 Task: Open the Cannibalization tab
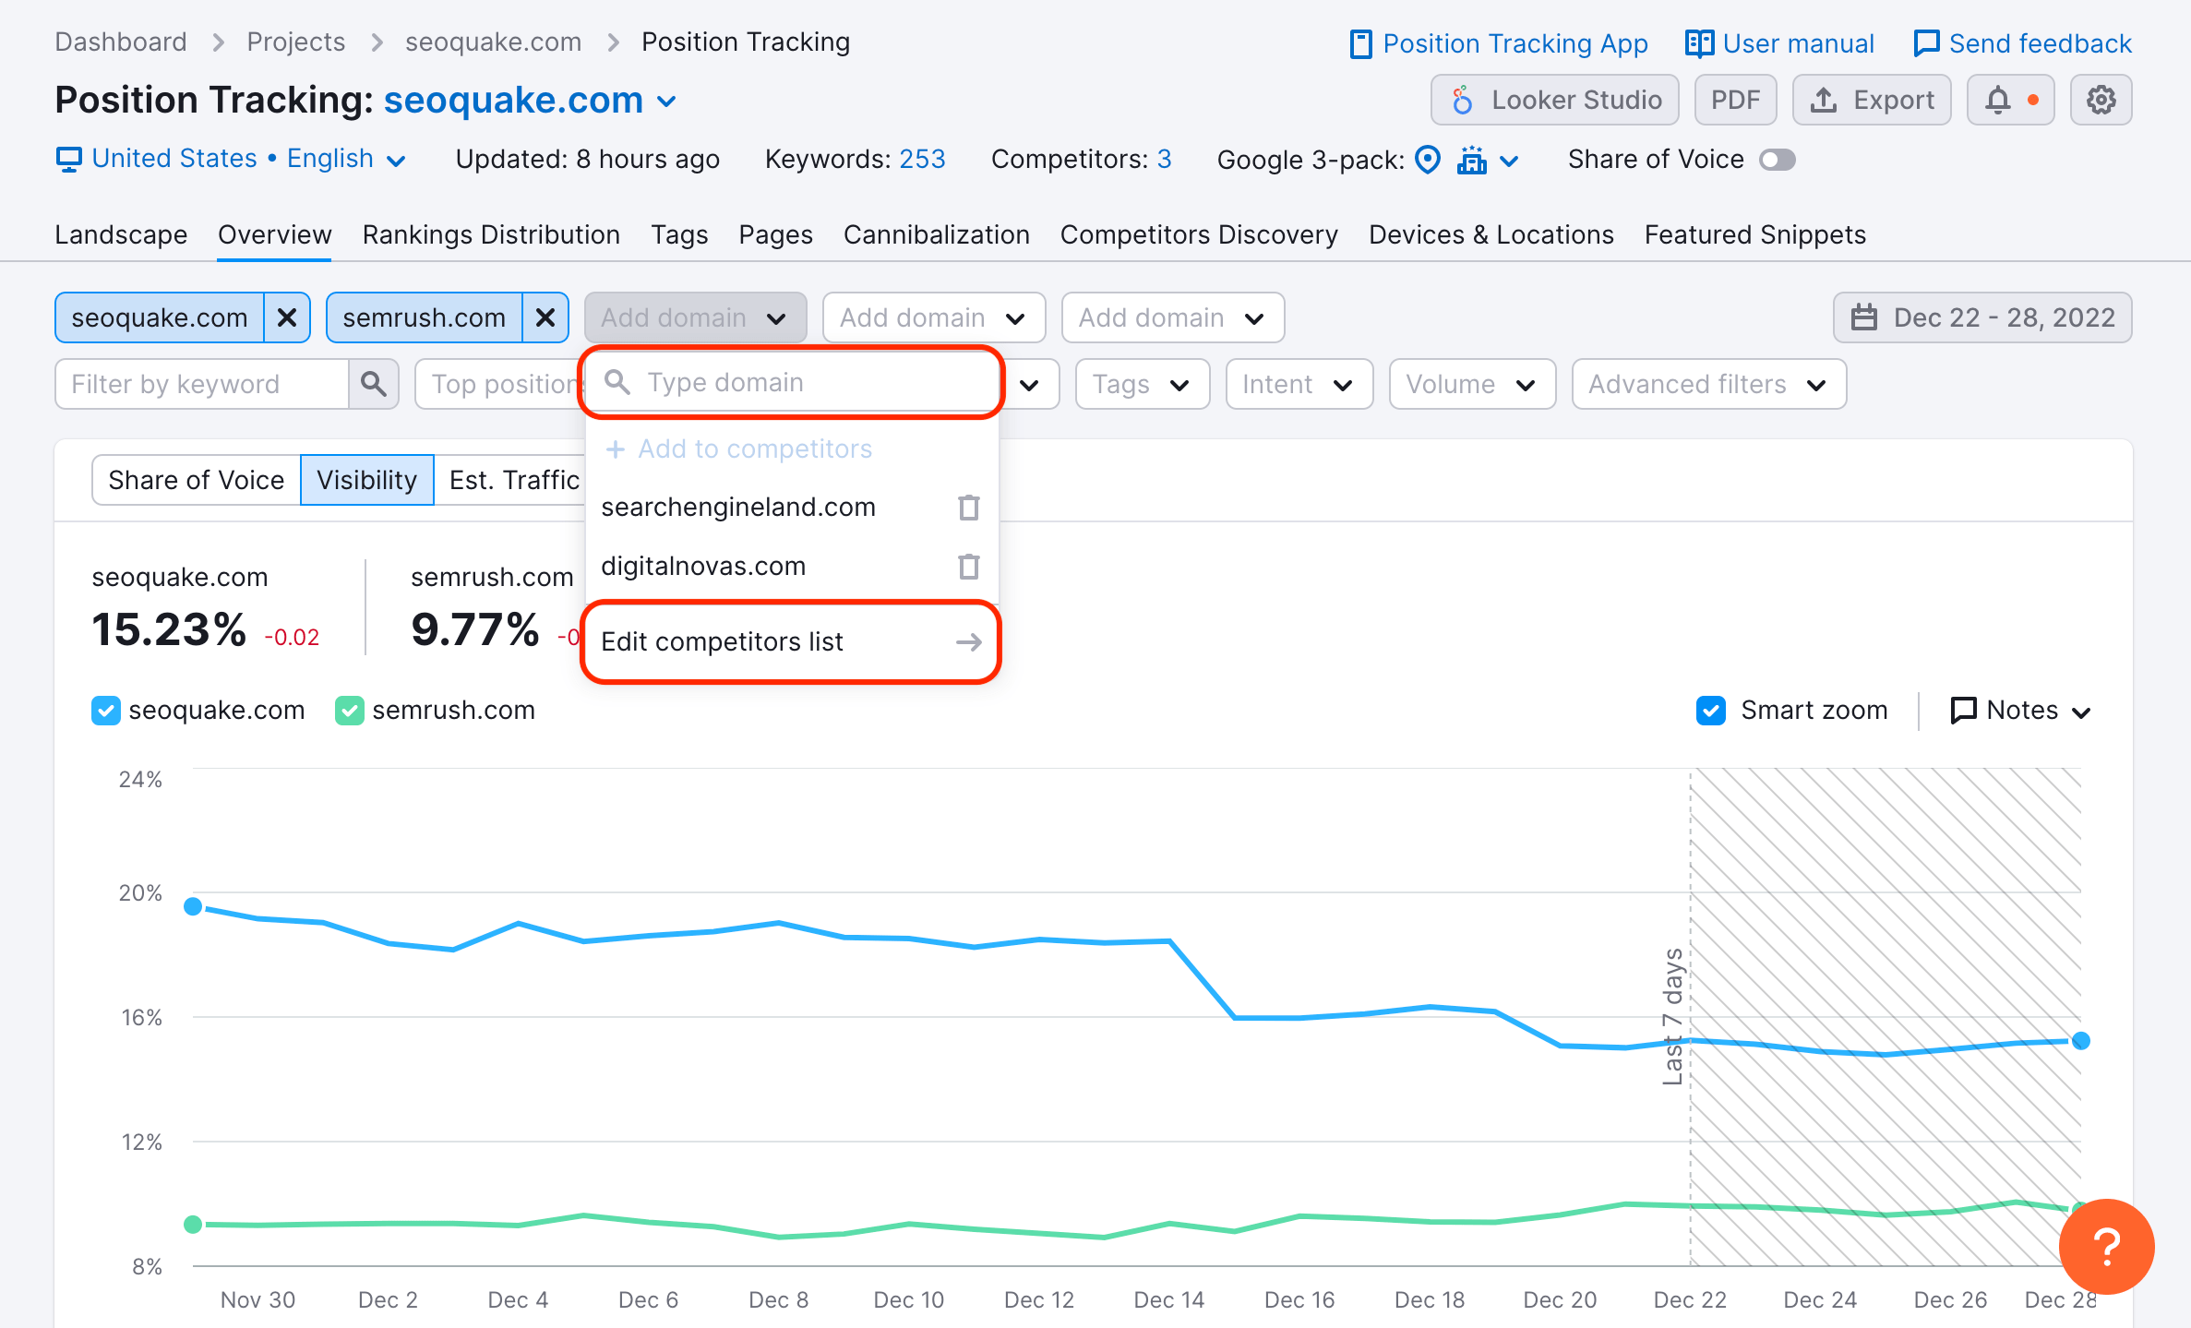point(936,234)
